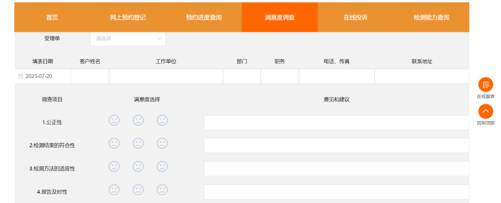Click the first face icon for 公正性
This screenshot has height=203, width=501.
[114, 120]
